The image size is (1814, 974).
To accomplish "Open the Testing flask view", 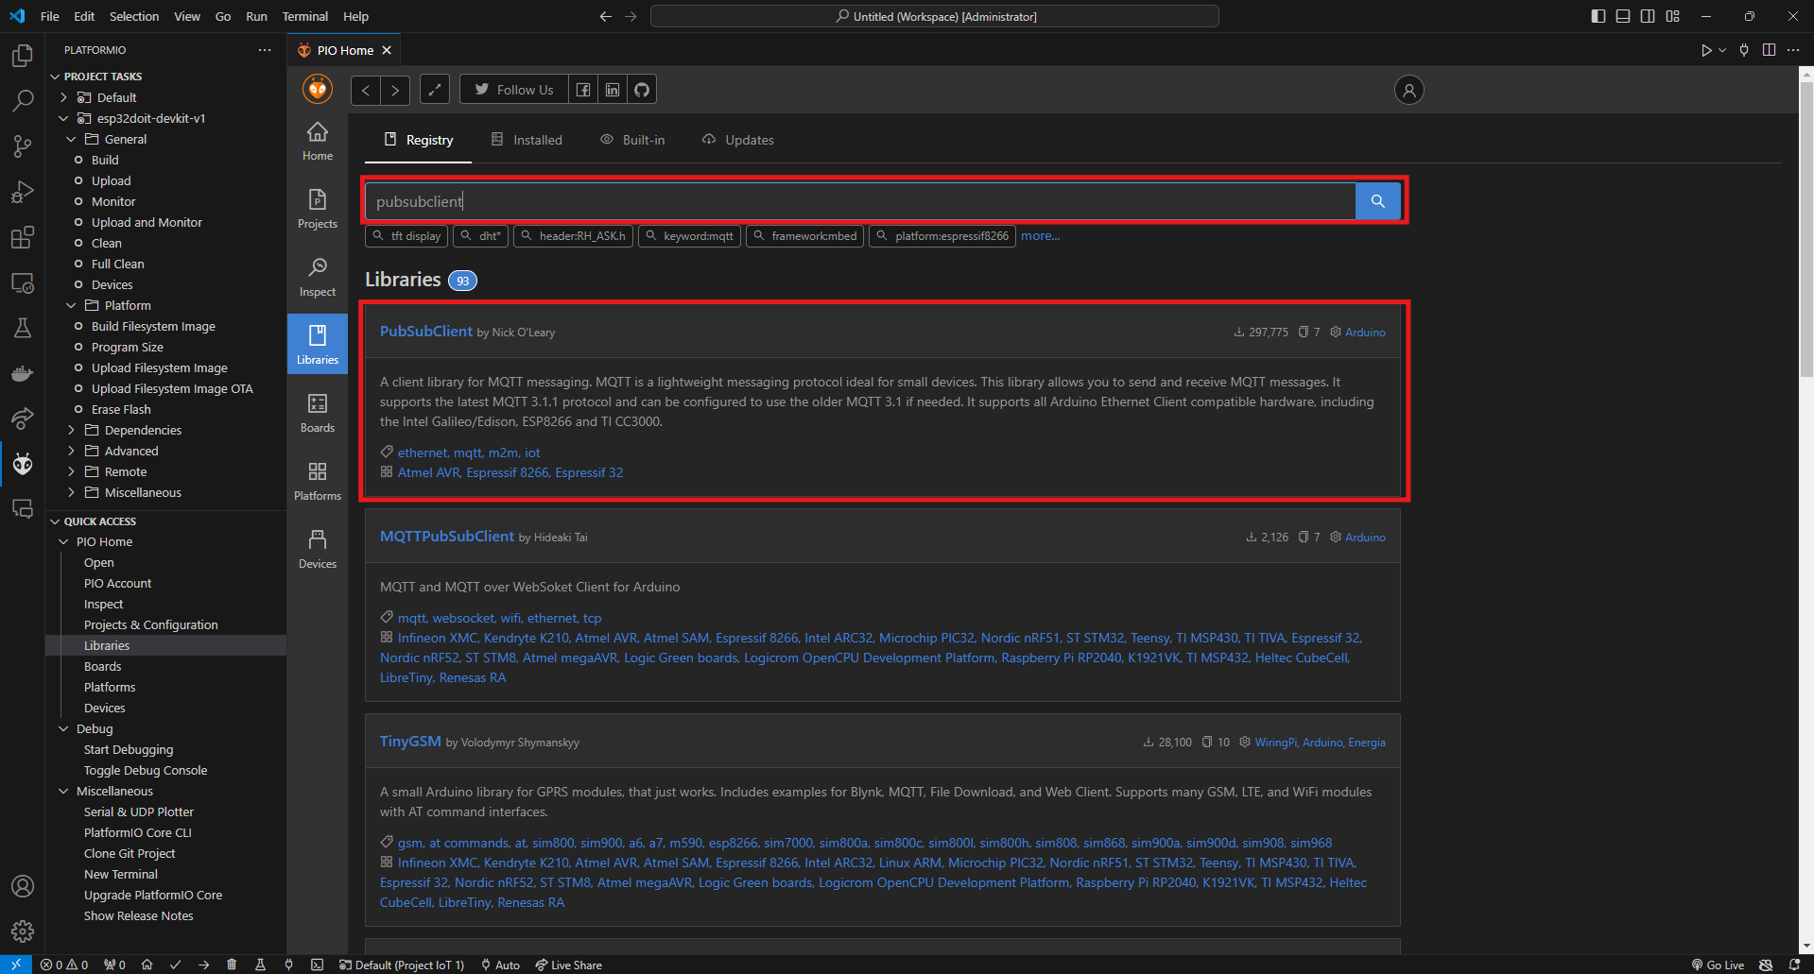I will click(23, 328).
